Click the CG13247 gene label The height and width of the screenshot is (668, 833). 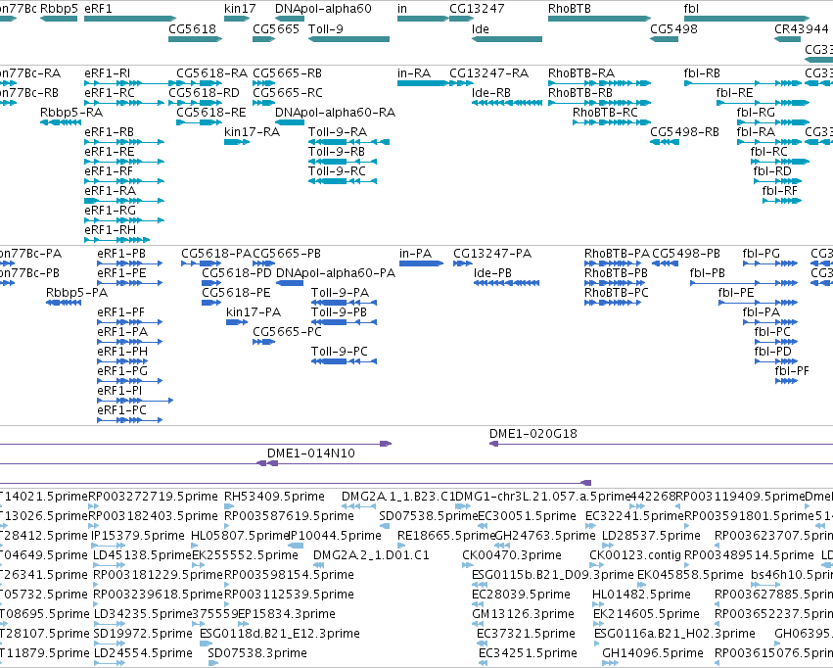pyautogui.click(x=477, y=9)
